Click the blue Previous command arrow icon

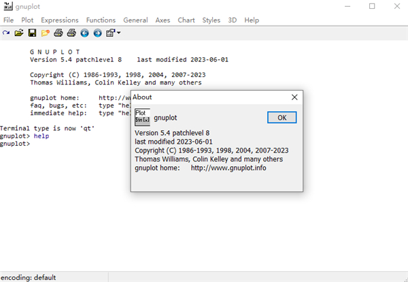coord(84,33)
